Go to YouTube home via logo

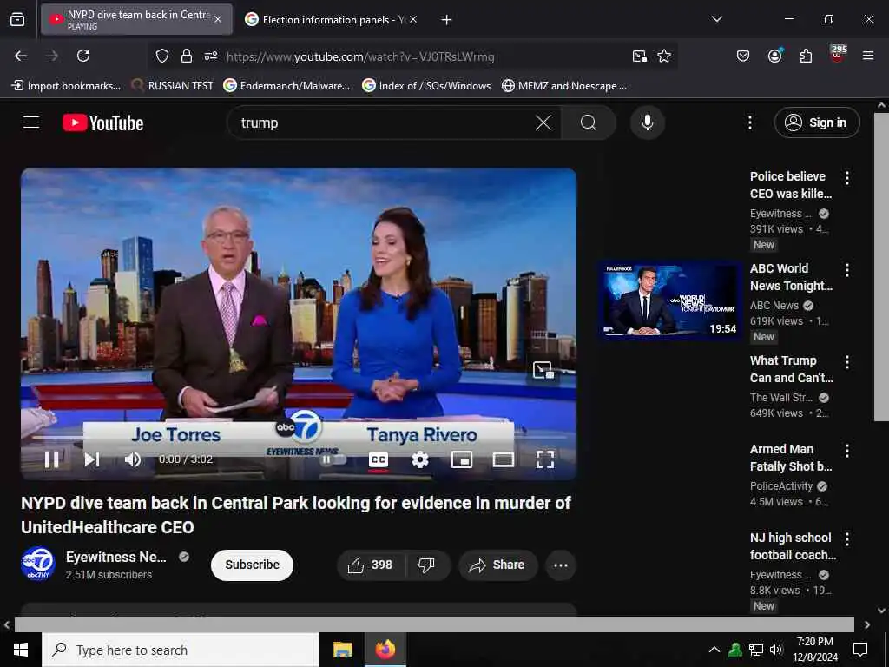tap(102, 122)
